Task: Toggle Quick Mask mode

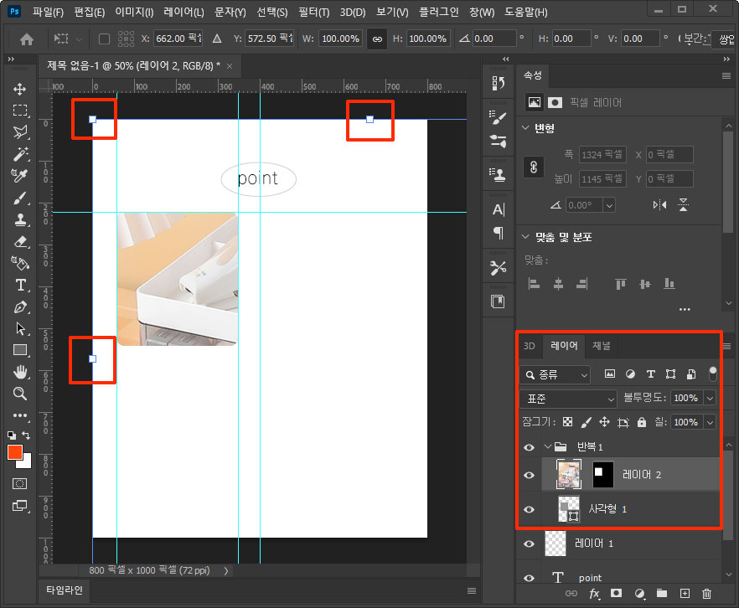Action: 20,484
